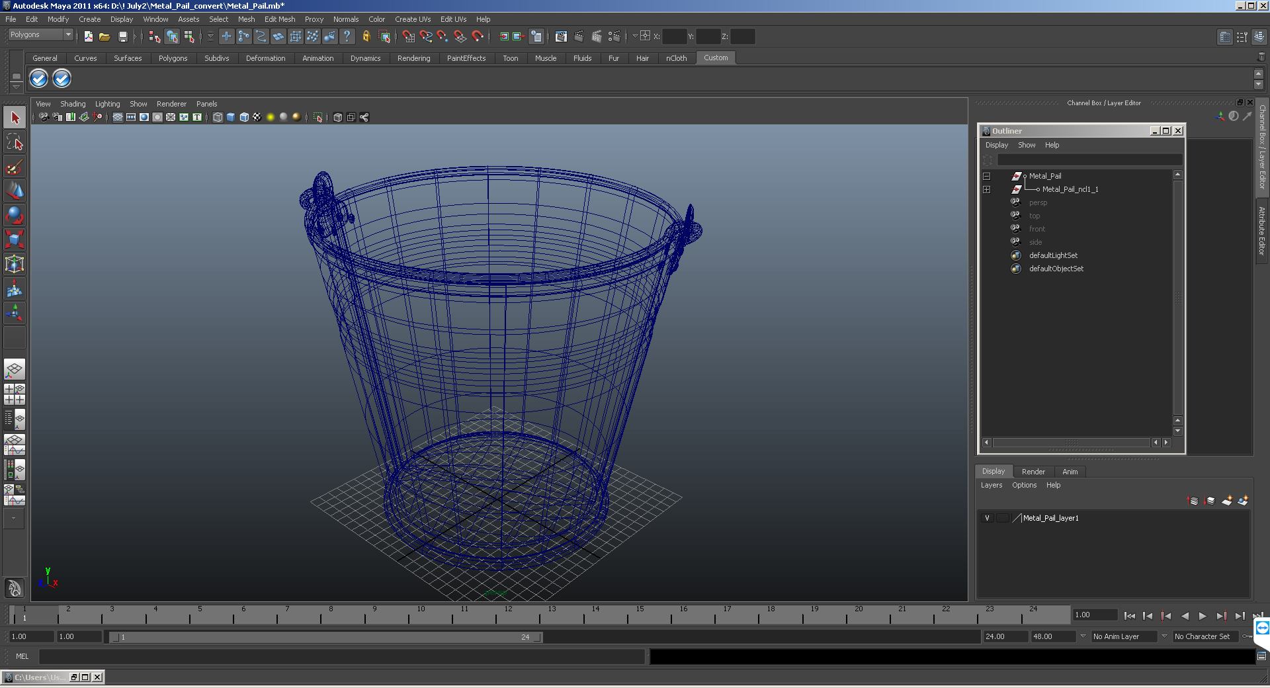The image size is (1270, 688).
Task: Open the viewport Shading menu
Action: click(73, 104)
